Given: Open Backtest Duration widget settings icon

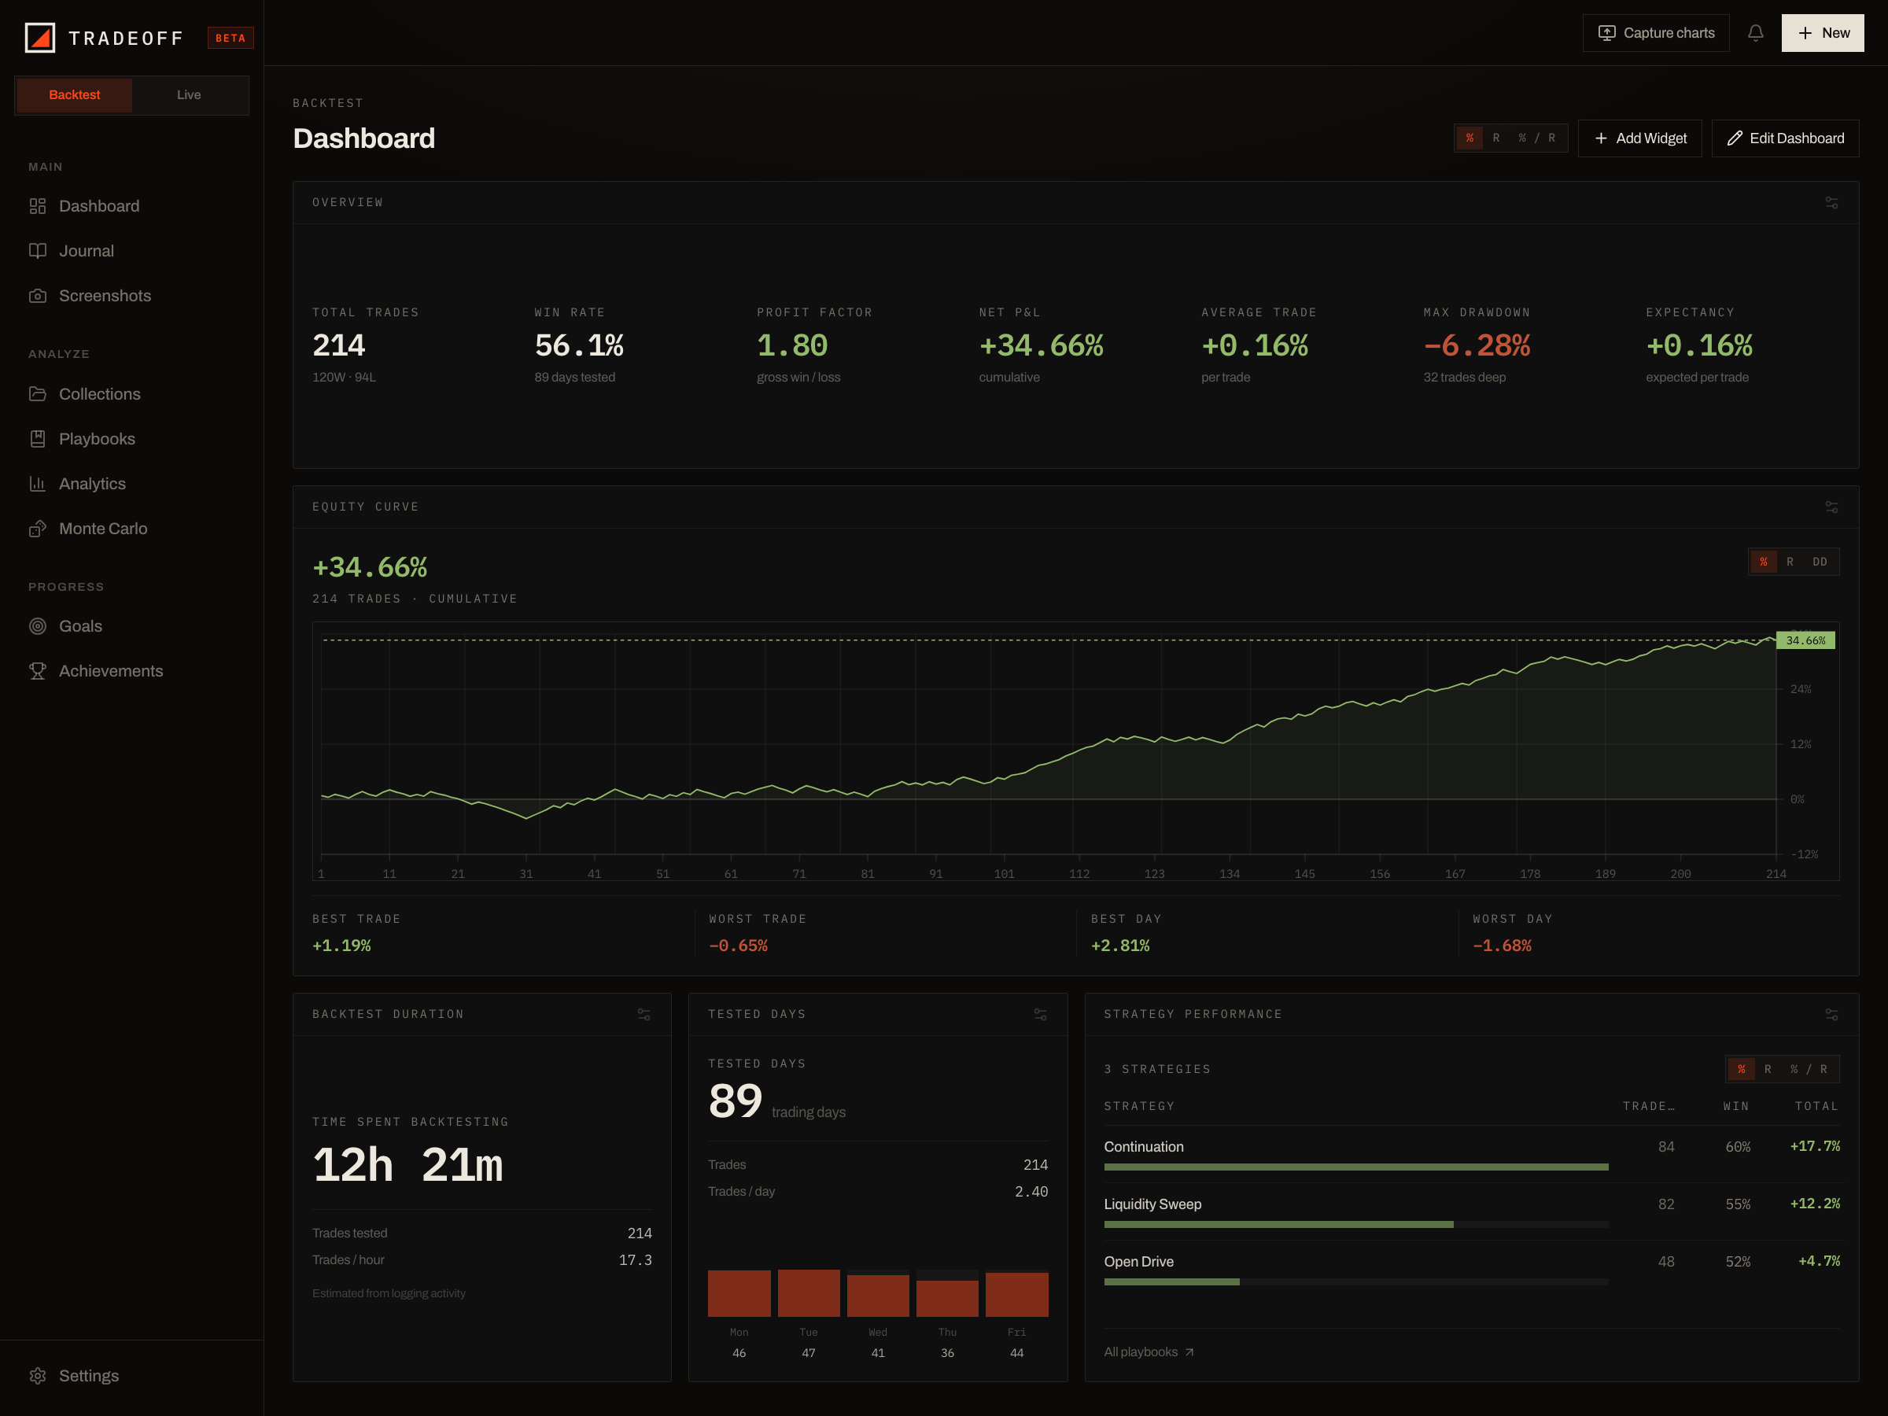Looking at the screenshot, I should coord(643,1014).
